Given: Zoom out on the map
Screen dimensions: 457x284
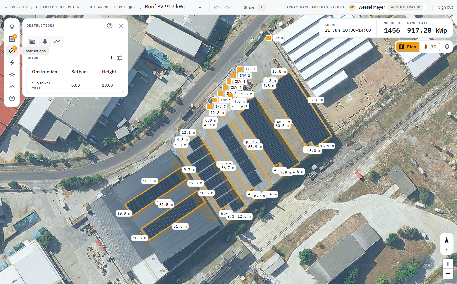Looking at the screenshot, I should [x=448, y=274].
